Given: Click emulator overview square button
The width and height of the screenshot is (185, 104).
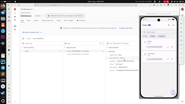Looking at the screenshot, I should pos(181,58).
